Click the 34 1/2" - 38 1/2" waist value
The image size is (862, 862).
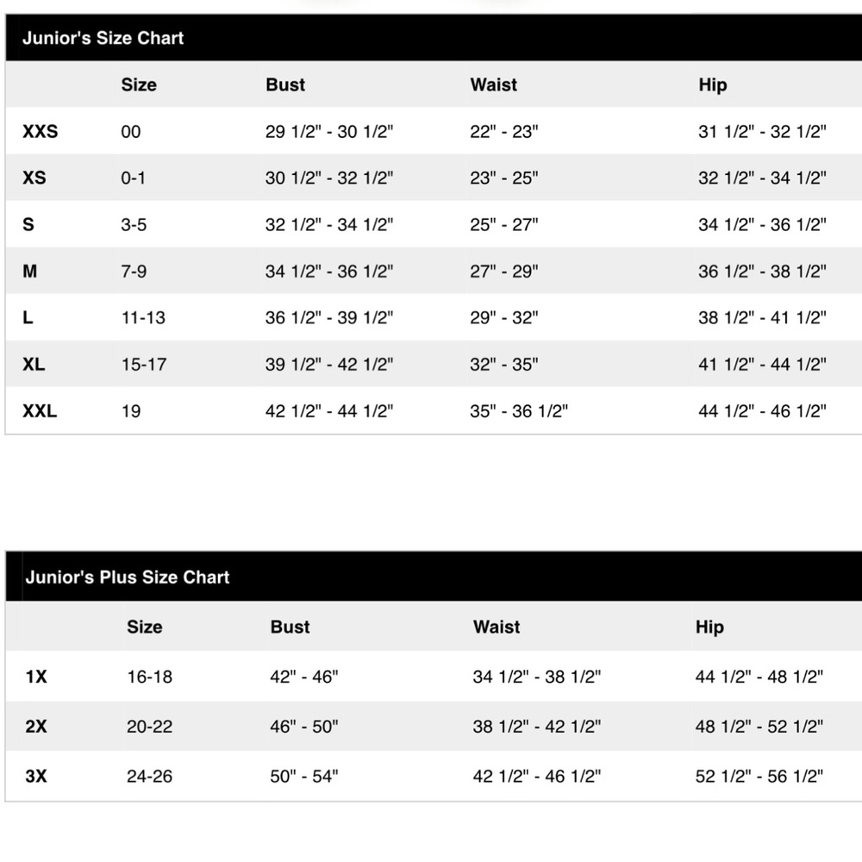coord(537,676)
